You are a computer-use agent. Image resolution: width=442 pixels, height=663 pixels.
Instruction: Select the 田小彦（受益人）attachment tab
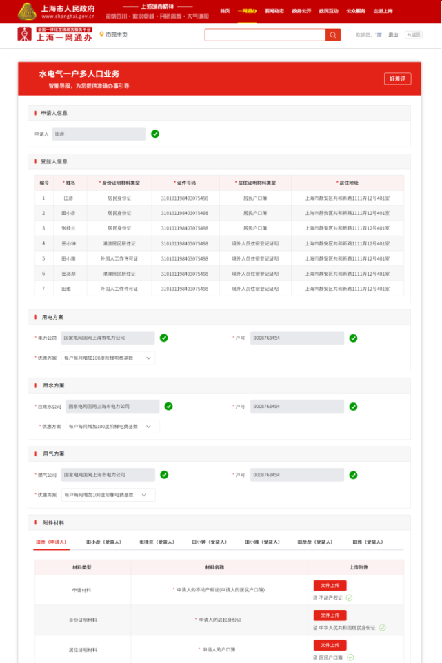point(103,542)
